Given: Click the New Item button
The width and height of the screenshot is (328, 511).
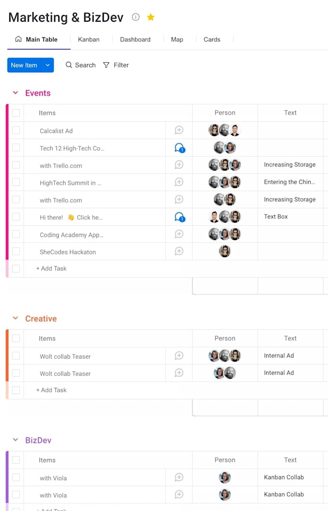Looking at the screenshot, I should point(25,65).
